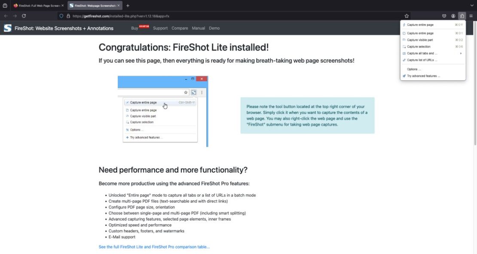
Task: Expand the "Capture all tabs and" submenu
Action: (461, 53)
